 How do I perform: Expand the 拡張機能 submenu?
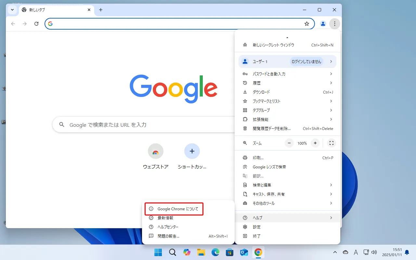287,119
